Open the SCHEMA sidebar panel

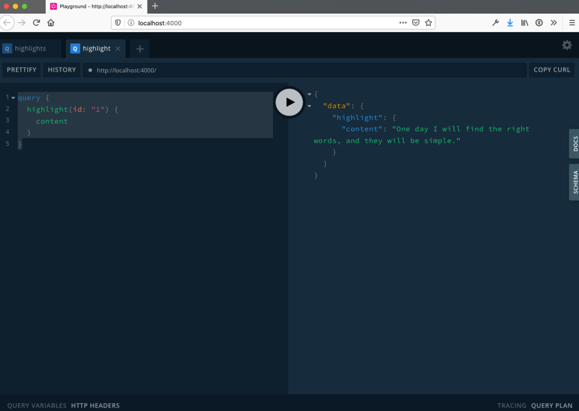pyautogui.click(x=574, y=182)
